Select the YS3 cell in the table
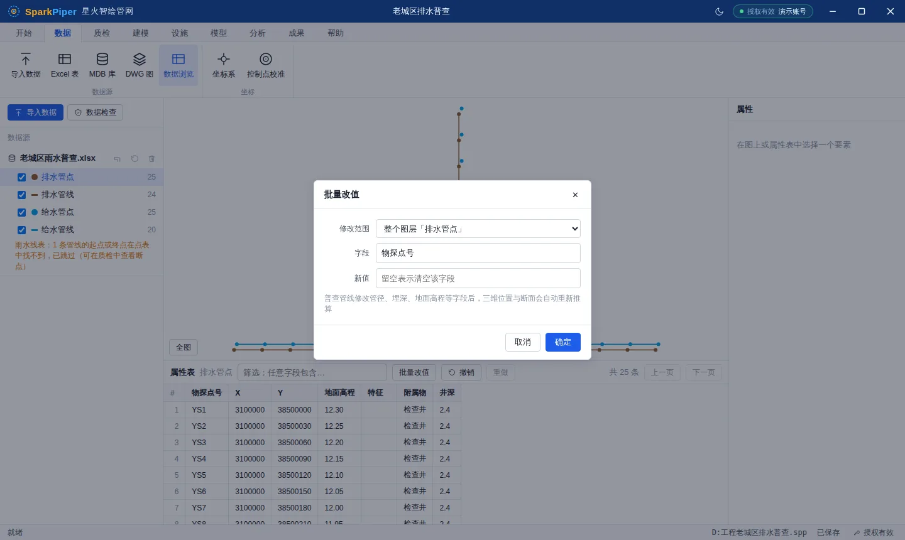This screenshot has height=540, width=905. click(207, 443)
